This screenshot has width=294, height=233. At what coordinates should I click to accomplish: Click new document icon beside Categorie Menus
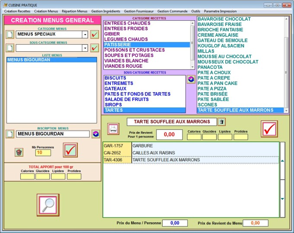pos(10,35)
